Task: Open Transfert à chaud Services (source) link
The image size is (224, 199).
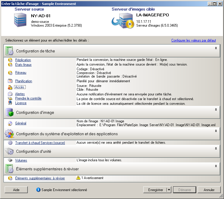Action: [40, 143]
